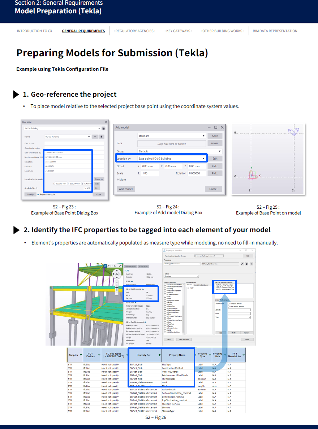Click the Select Object button

coord(143,266)
